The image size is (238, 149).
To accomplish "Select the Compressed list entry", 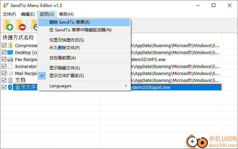I will coord(26,45).
